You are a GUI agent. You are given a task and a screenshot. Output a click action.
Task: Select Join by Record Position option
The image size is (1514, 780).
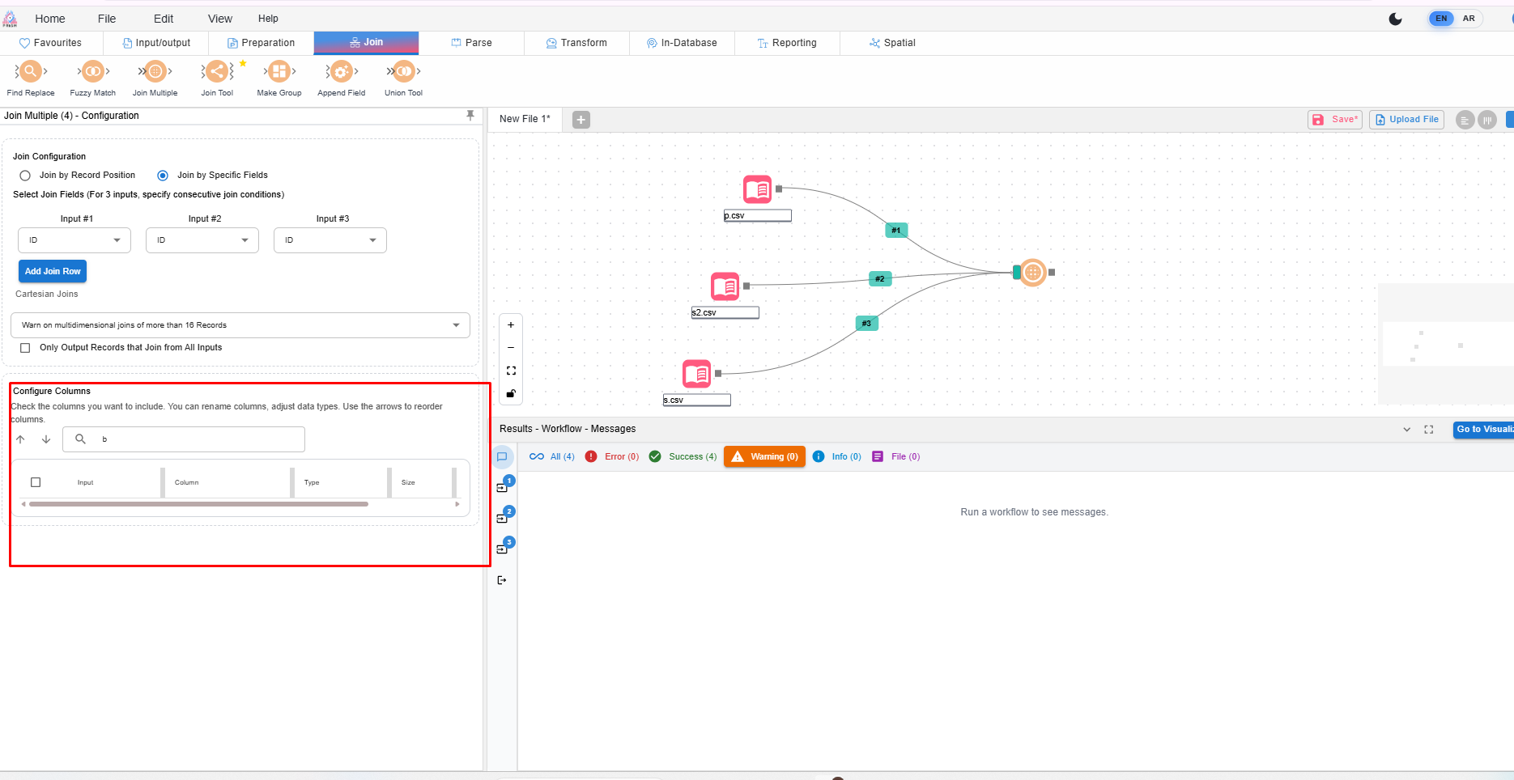(x=25, y=176)
